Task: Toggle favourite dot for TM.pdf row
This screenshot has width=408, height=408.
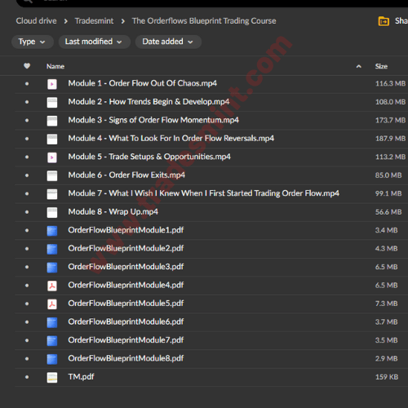Action: 27,377
